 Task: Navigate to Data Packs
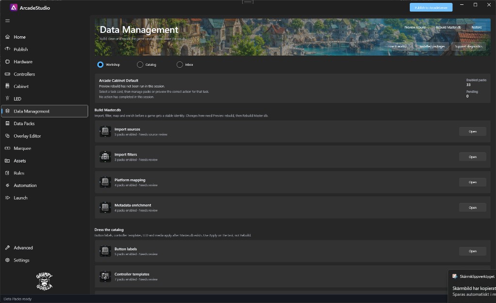(x=45, y=123)
